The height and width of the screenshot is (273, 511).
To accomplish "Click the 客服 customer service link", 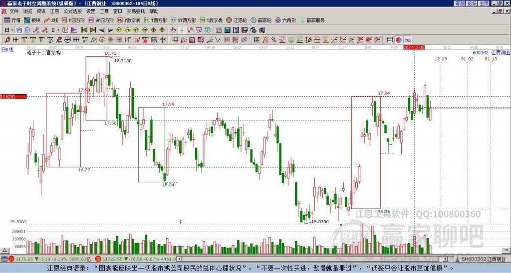I will (x=460, y=3).
